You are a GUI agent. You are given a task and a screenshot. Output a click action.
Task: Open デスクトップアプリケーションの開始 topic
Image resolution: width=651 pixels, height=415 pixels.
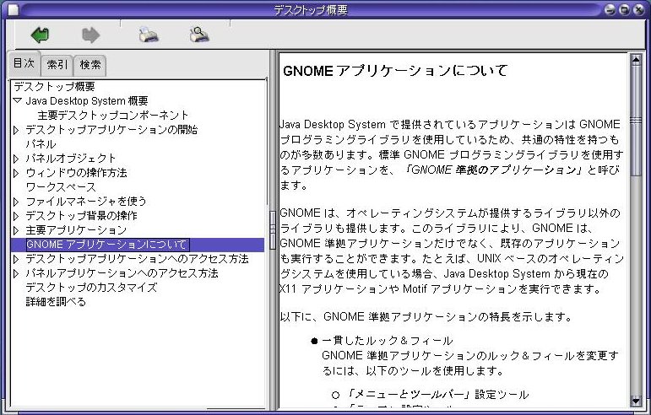tap(111, 129)
